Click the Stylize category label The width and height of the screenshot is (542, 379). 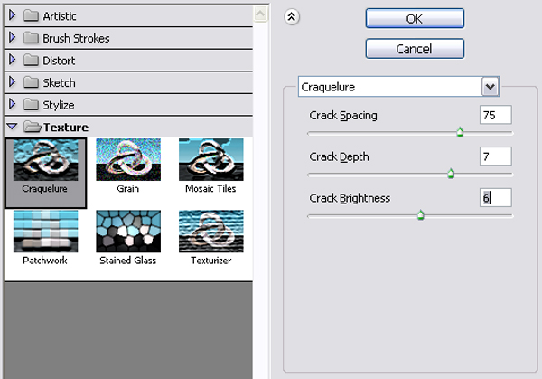[59, 105]
